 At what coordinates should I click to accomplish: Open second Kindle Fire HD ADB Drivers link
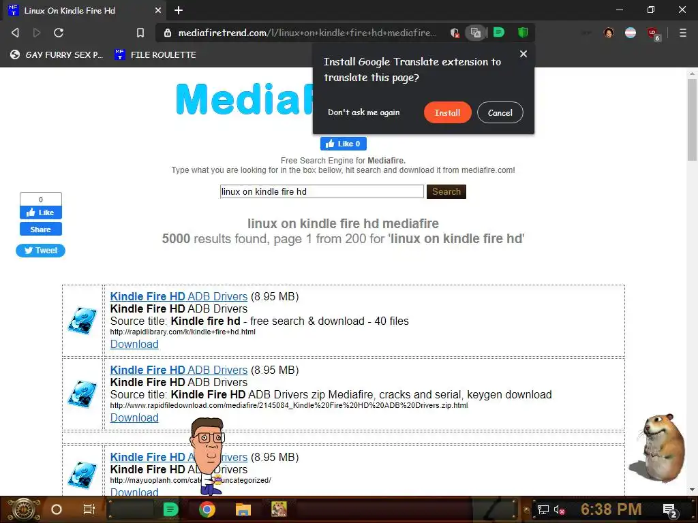[x=179, y=370]
